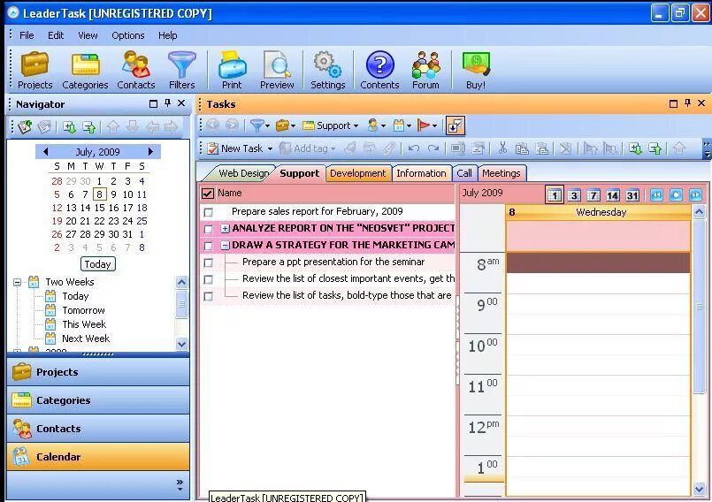Toggle the Name column header checkbox
The height and width of the screenshot is (502, 712).
pos(208,194)
